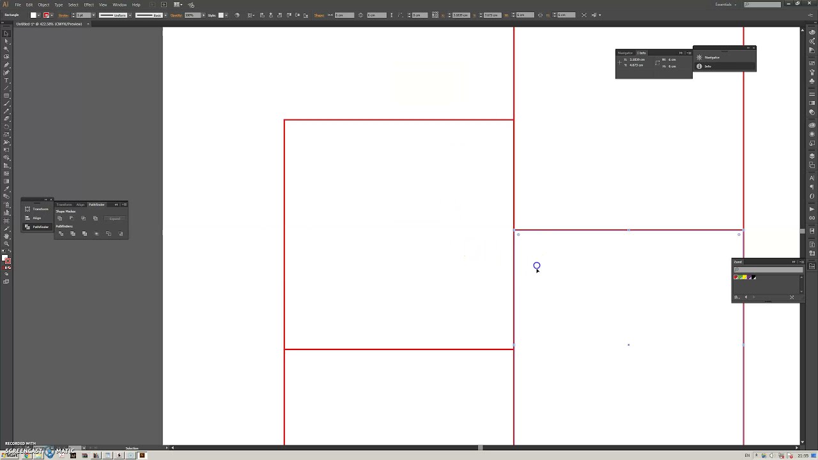This screenshot has width=818, height=460.
Task: Click the reference point locator grid
Action: 435,15
